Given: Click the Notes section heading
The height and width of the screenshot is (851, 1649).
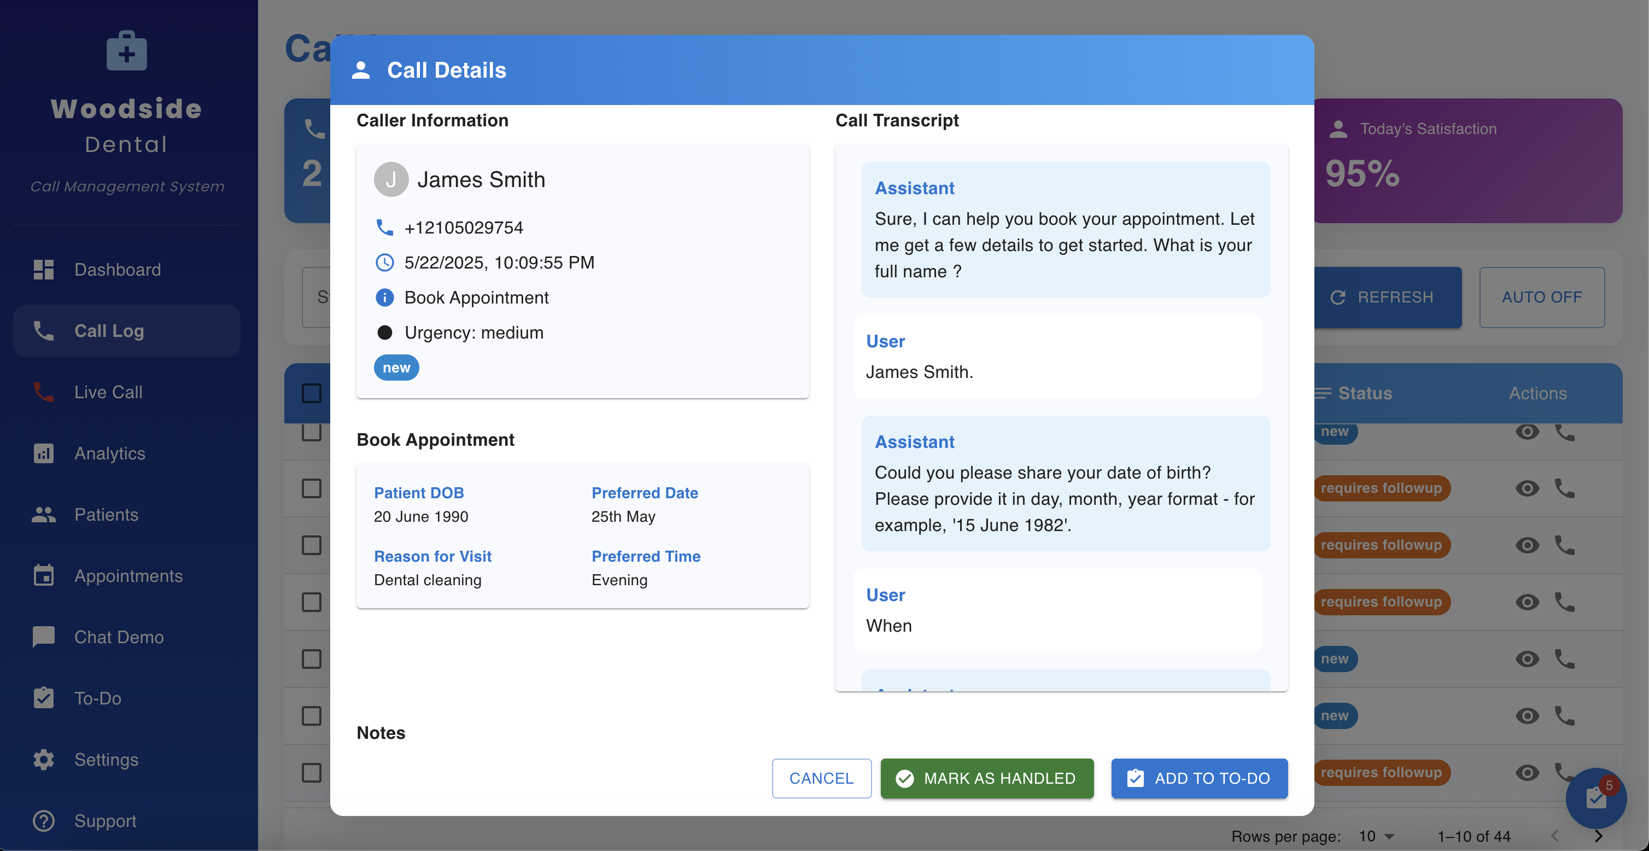Looking at the screenshot, I should [x=381, y=733].
